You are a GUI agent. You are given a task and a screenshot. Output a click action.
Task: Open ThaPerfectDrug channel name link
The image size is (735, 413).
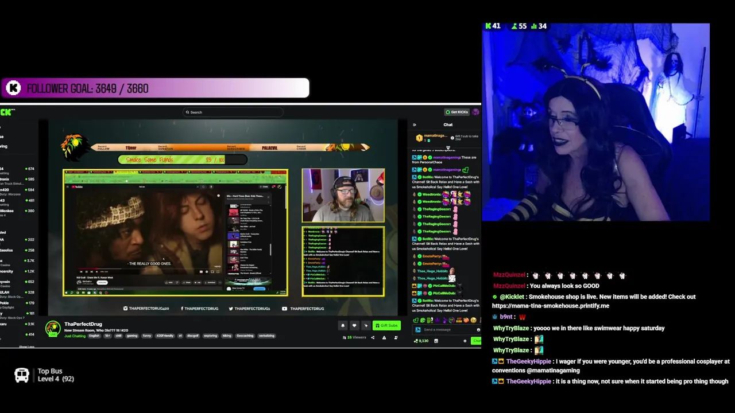click(83, 324)
